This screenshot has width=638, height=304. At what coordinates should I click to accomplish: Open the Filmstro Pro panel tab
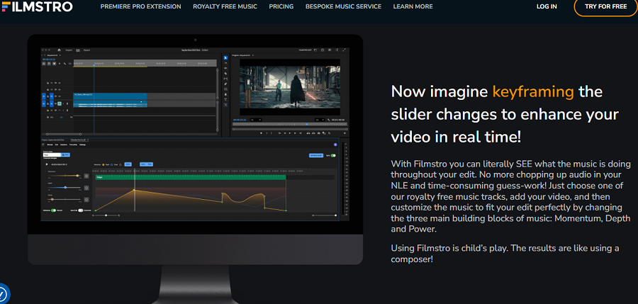tap(78, 140)
